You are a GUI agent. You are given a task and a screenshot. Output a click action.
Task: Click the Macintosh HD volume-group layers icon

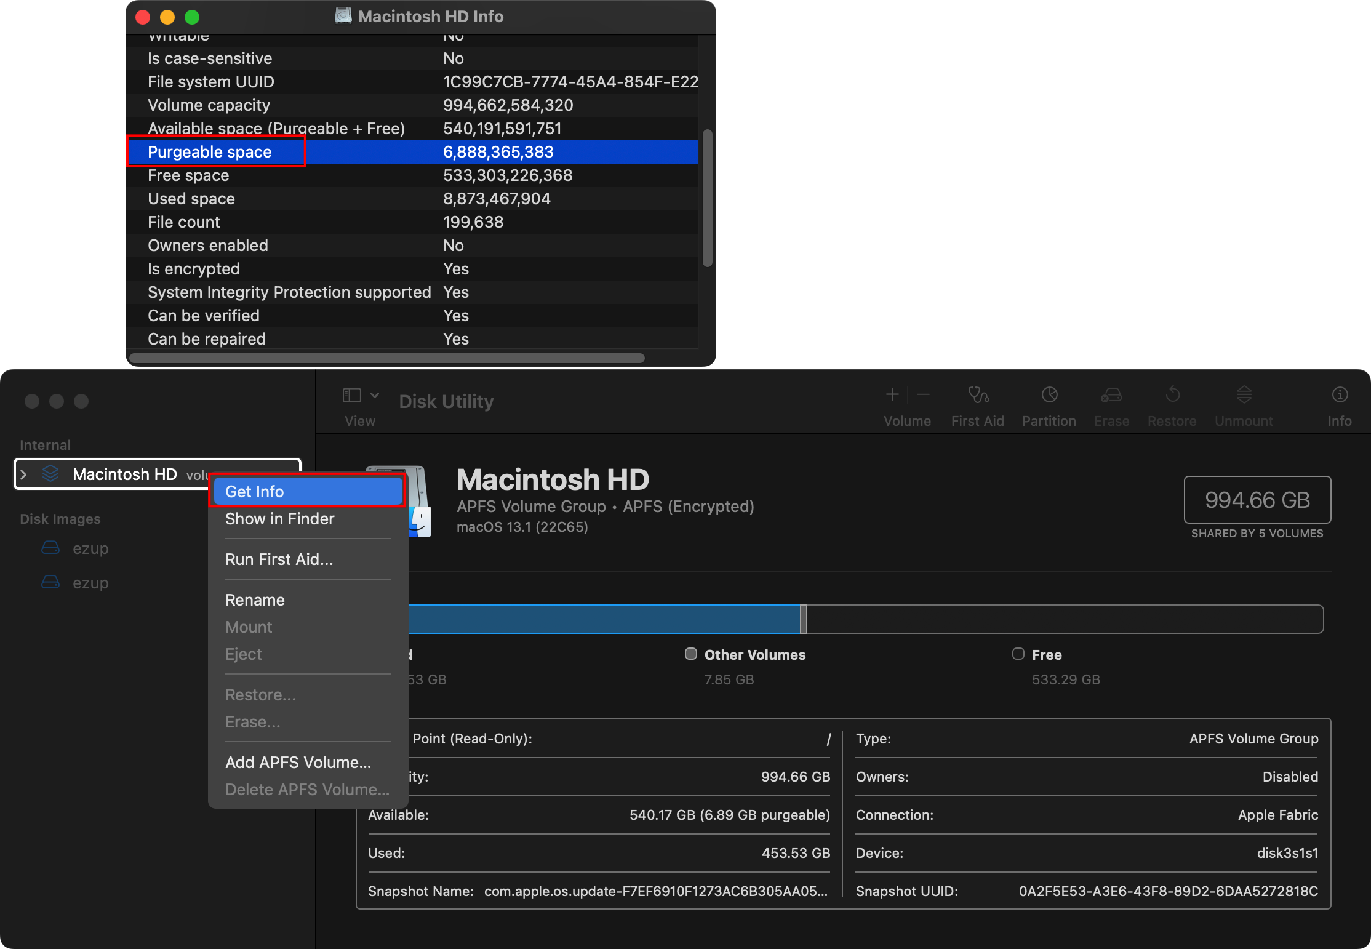click(50, 474)
